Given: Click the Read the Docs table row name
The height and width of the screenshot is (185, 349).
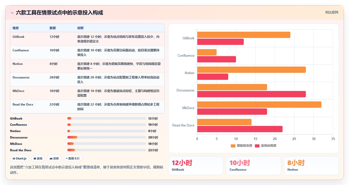Looking at the screenshot, I should click(23, 105).
